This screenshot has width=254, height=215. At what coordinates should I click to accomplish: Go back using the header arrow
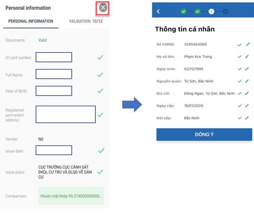(158, 12)
